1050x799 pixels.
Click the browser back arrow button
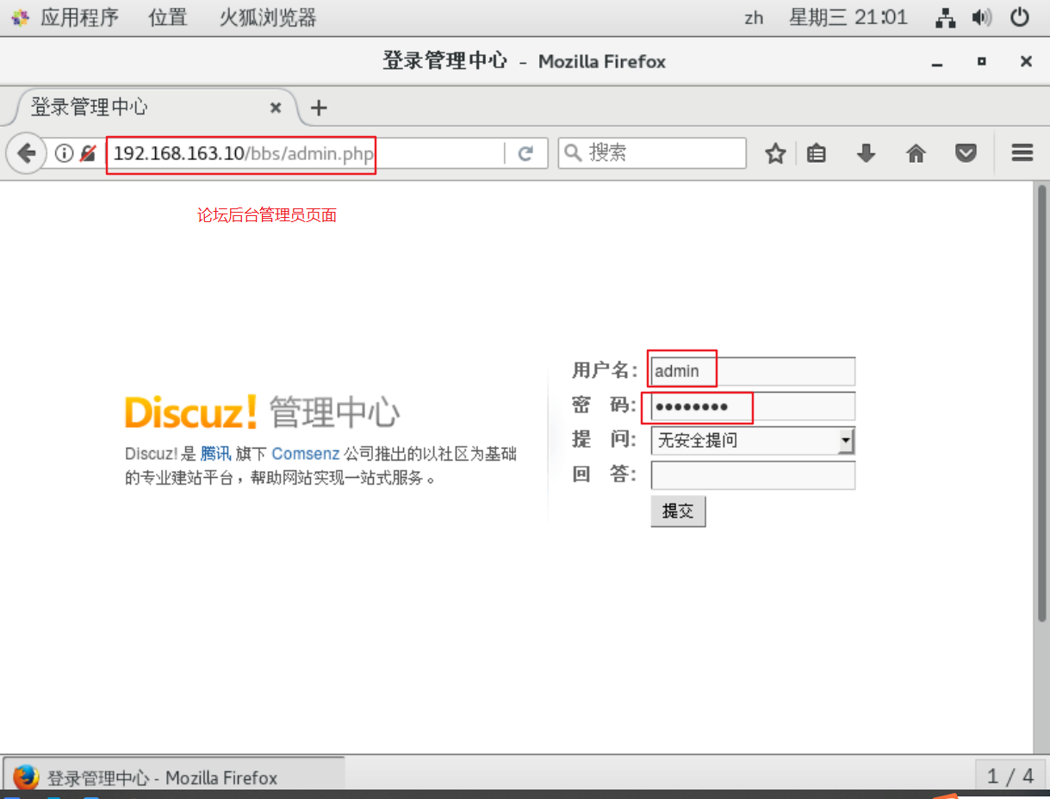[27, 153]
